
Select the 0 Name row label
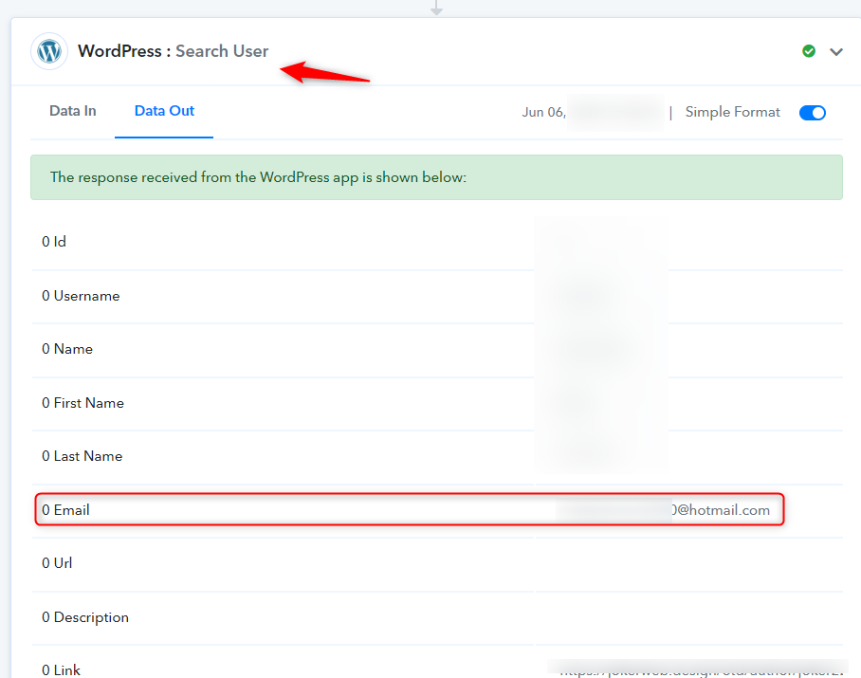[x=67, y=349]
